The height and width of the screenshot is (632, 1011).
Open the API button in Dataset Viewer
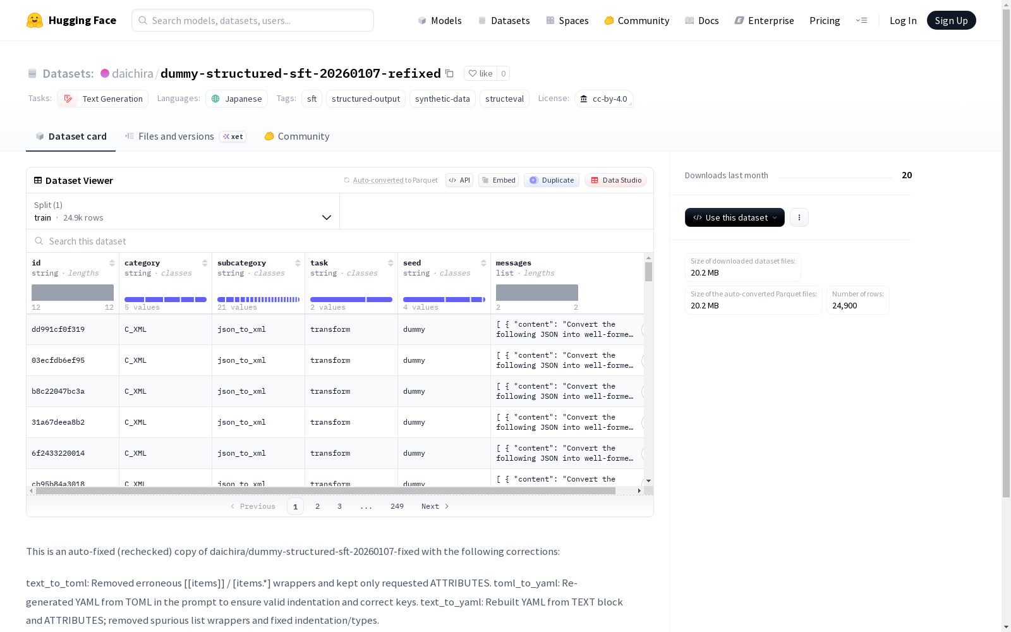click(459, 180)
